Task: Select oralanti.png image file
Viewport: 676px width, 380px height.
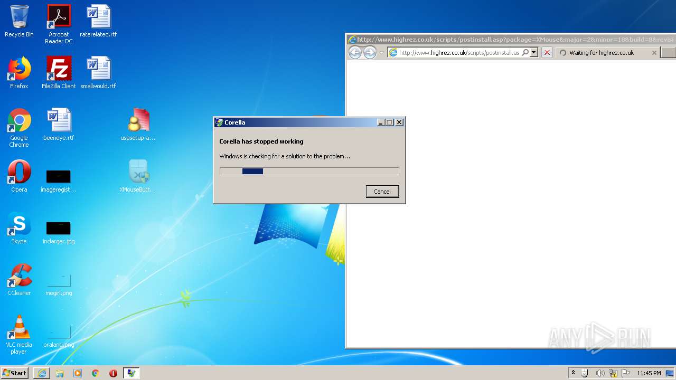Action: pyautogui.click(x=59, y=337)
